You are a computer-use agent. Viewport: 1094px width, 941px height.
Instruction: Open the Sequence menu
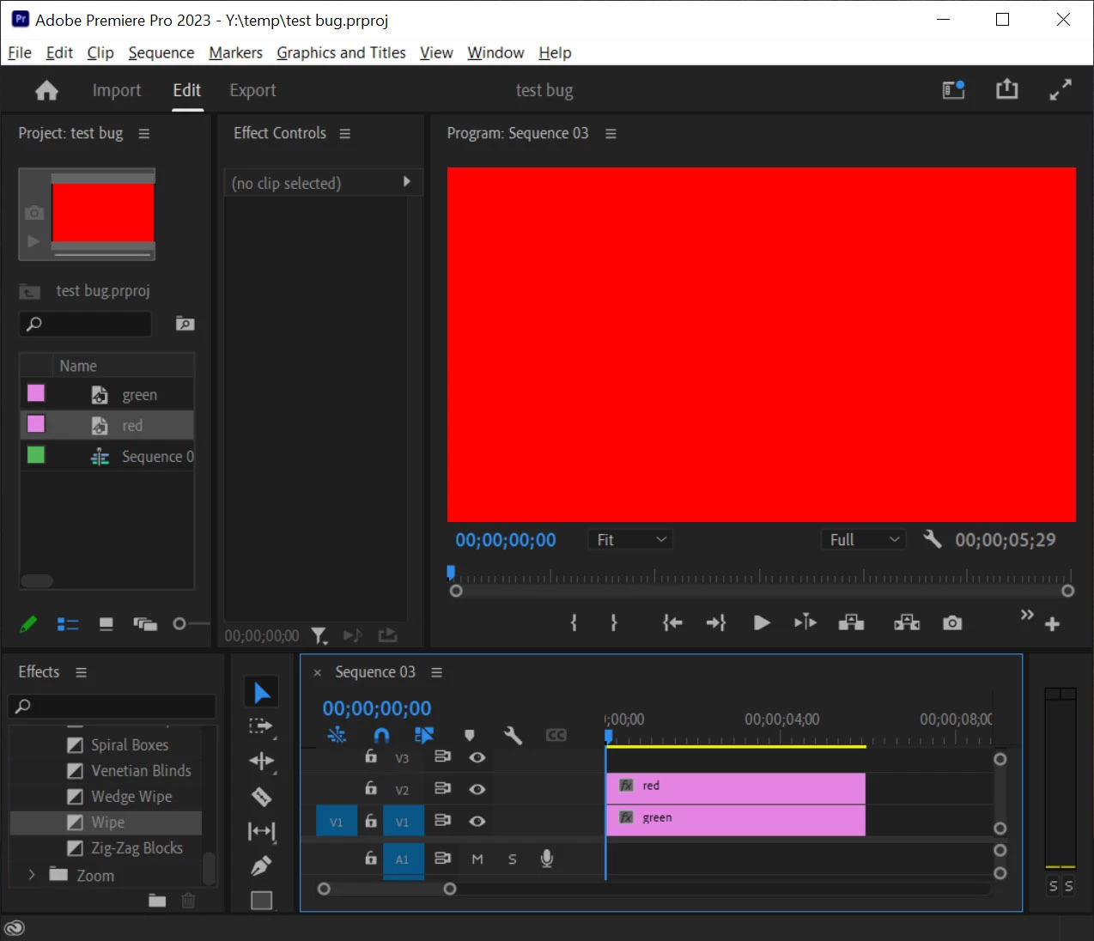161,52
